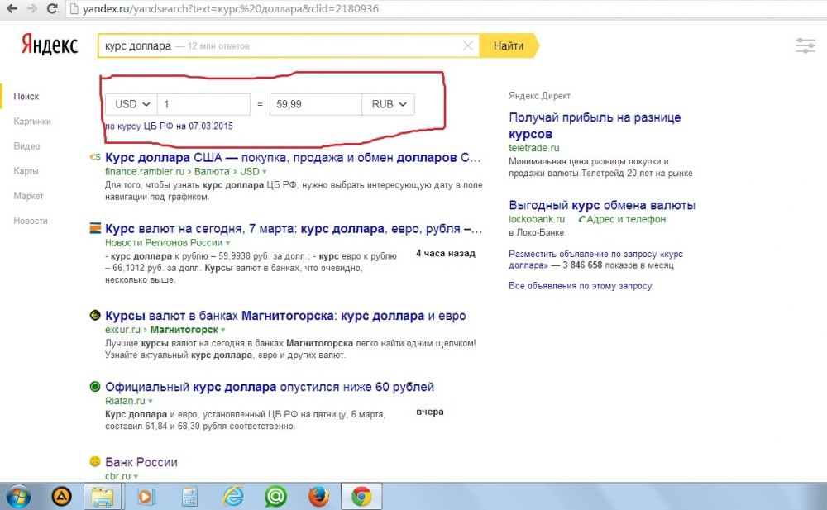The height and width of the screenshot is (510, 827).
Task: Open Официальный курс доллара опустился link
Action: [x=270, y=387]
